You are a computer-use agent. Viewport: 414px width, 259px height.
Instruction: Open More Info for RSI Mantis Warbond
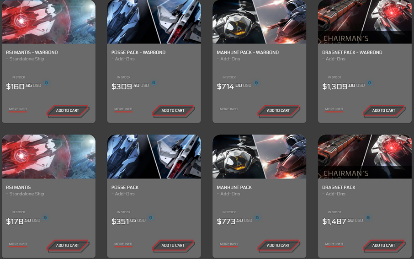(18, 109)
